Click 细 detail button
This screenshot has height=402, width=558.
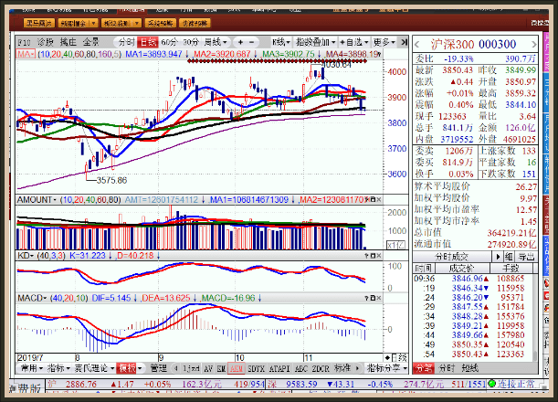point(509,257)
